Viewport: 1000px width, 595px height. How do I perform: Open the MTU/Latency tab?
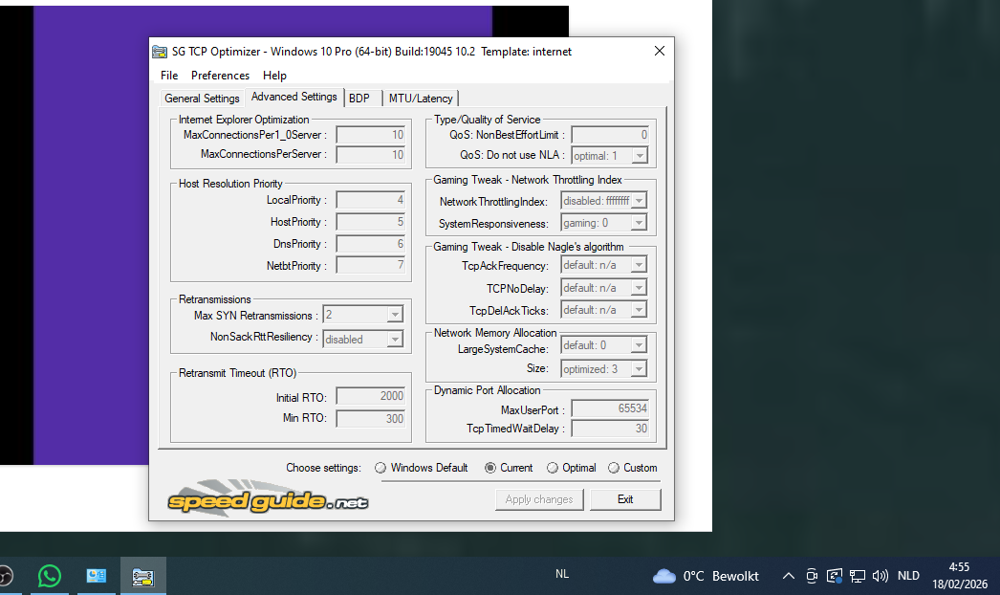pyautogui.click(x=421, y=99)
